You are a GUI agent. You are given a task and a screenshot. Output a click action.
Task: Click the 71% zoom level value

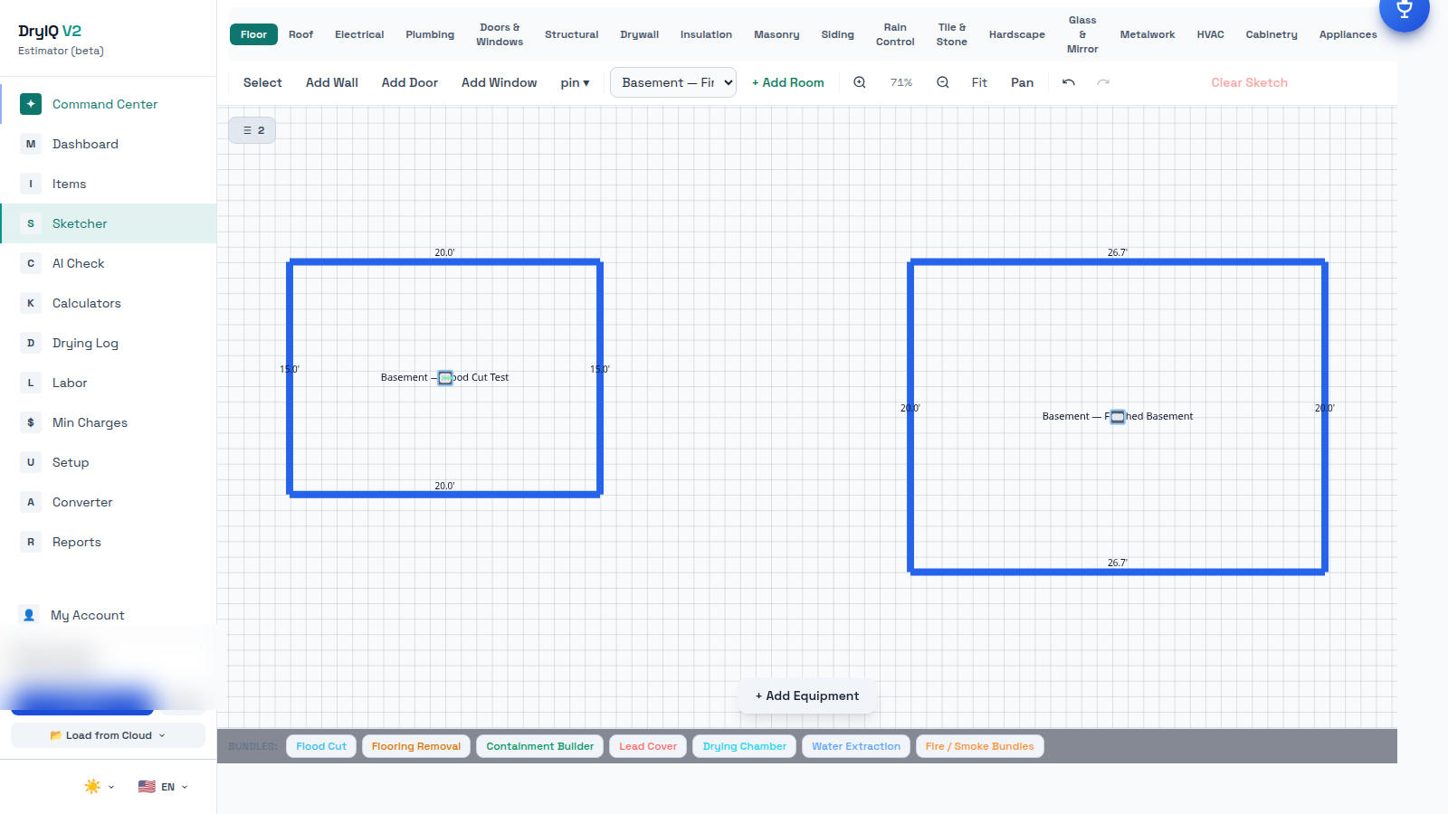click(901, 82)
